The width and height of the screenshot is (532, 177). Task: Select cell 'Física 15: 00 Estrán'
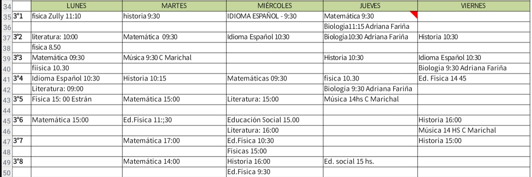click(x=76, y=99)
